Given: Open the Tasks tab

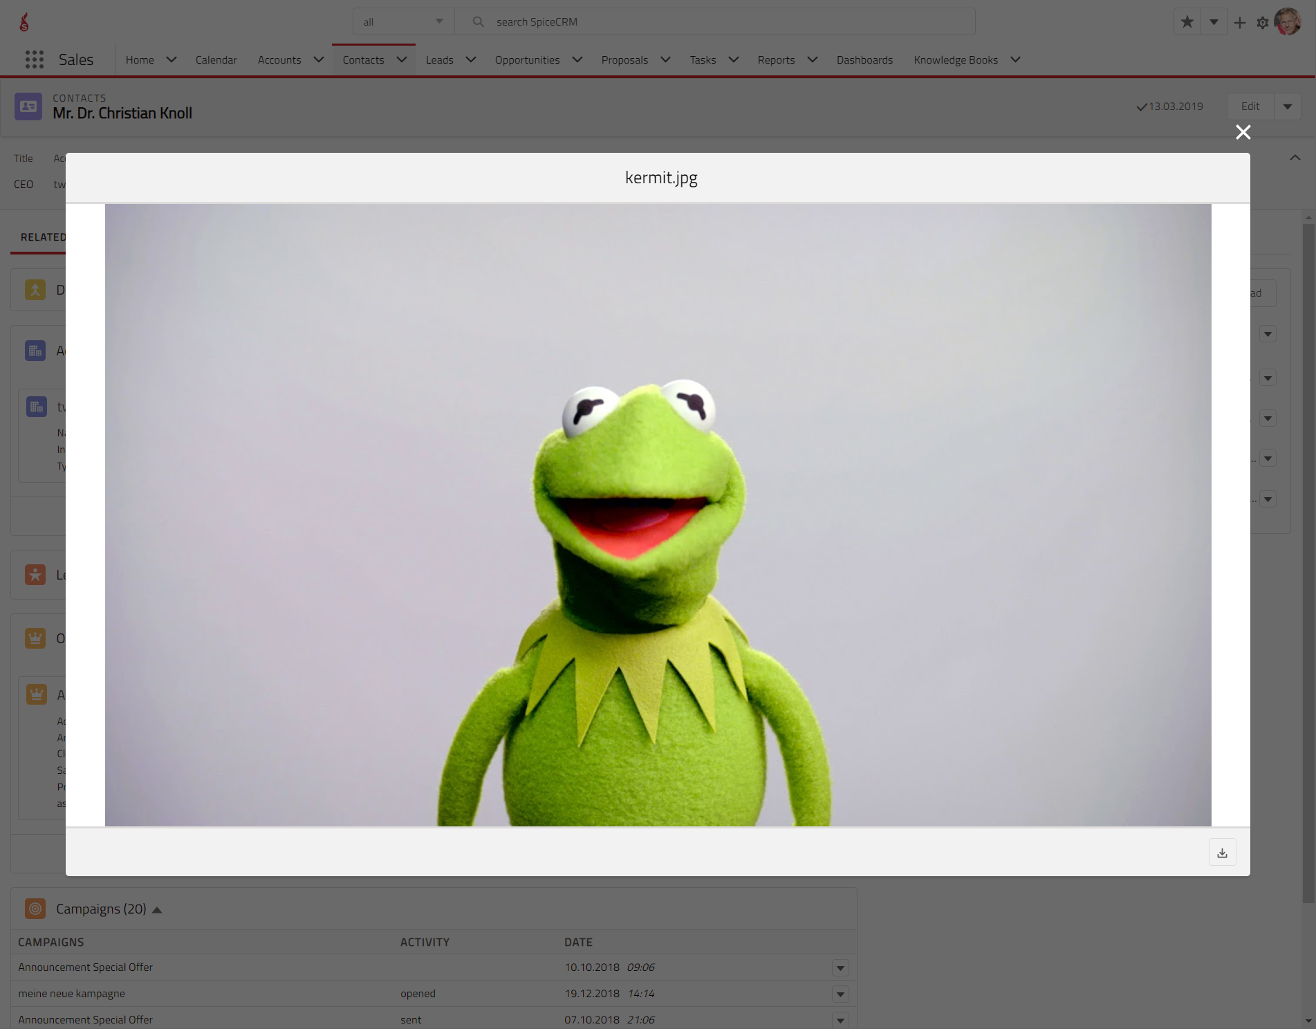Looking at the screenshot, I should click(x=703, y=60).
